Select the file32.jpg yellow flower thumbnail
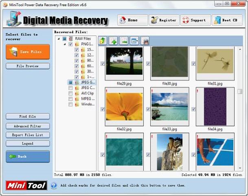 click(x=124, y=106)
